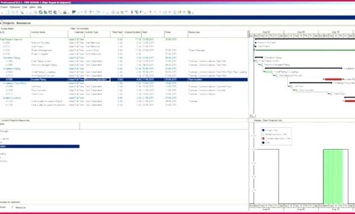Viewport: 355px width, 214px height.
Task: Click the funnel filter toolbar icon
Action: (90, 12)
